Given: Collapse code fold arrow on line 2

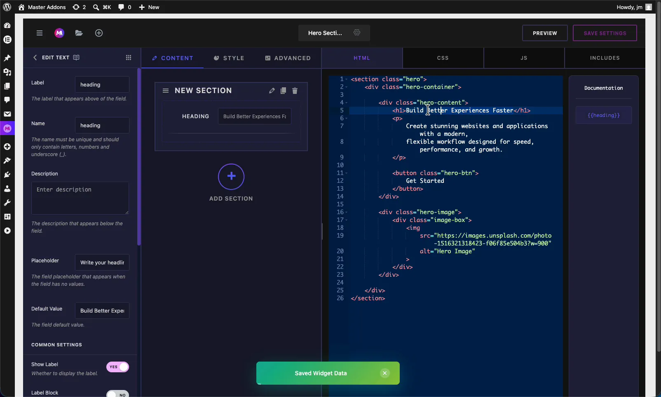Looking at the screenshot, I should click(347, 87).
